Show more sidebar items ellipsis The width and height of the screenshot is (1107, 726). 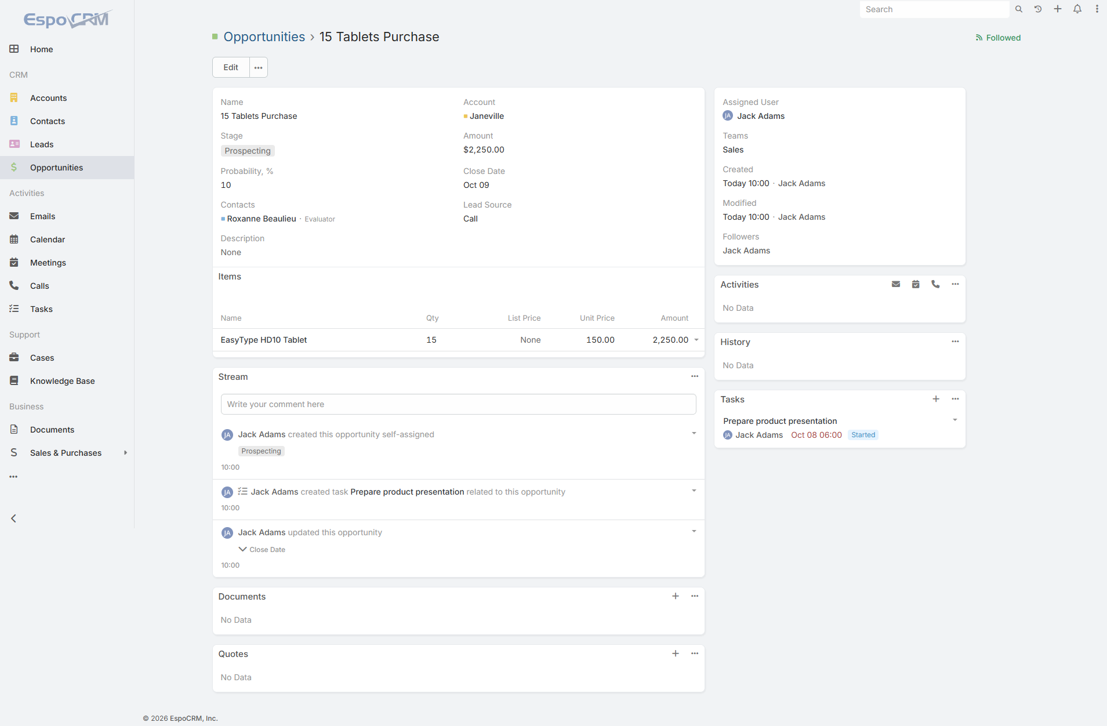click(13, 477)
